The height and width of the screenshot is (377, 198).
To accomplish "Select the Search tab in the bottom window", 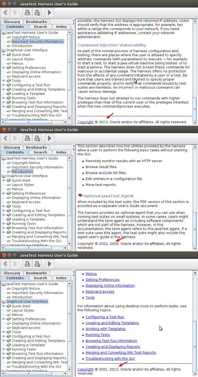I will tap(40, 278).
